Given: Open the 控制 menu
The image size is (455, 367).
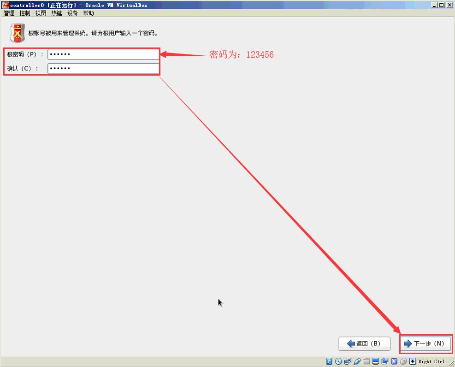Looking at the screenshot, I should [25, 13].
